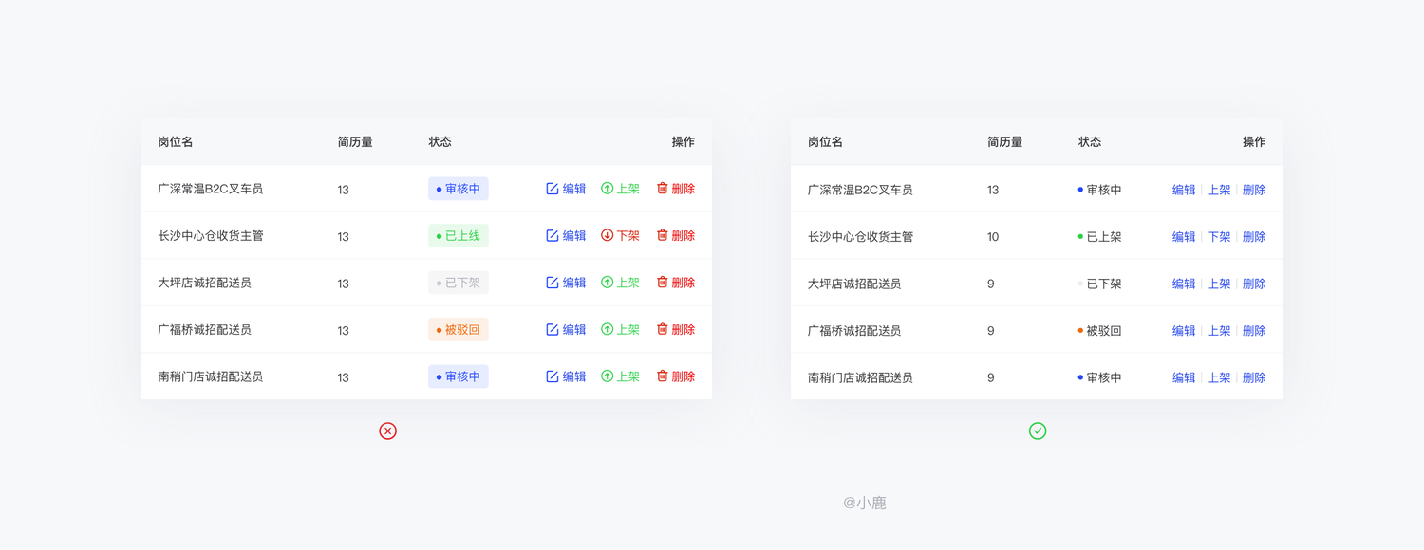Image resolution: width=1424 pixels, height=550 pixels.
Task: Click the edit icon for 长沙中心仓收货主管 in left table
Action: [553, 235]
